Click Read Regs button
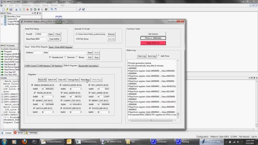 (x=85, y=80)
